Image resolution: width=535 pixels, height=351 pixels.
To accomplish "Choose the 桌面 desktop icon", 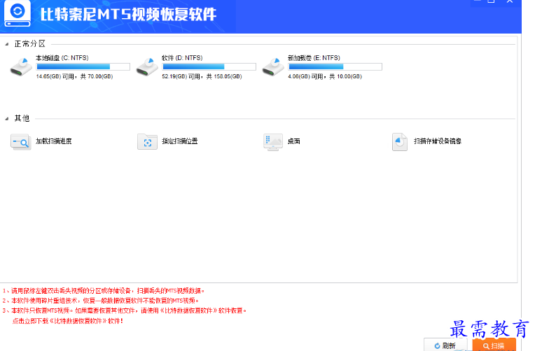I will coord(273,142).
